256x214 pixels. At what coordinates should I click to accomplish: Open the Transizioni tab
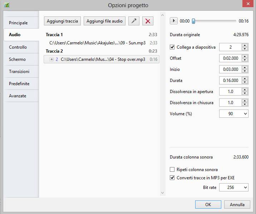click(19, 72)
